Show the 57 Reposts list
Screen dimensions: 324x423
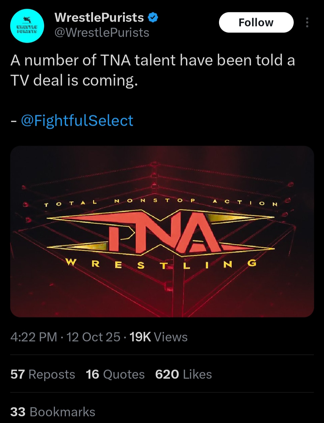pyautogui.click(x=43, y=375)
